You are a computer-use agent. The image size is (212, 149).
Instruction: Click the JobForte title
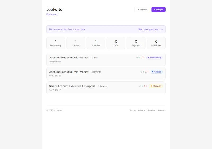(x=54, y=9)
